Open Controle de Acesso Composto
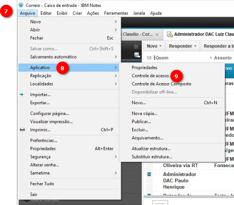Image resolution: width=234 pixels, height=205 pixels. pyautogui.click(x=172, y=84)
